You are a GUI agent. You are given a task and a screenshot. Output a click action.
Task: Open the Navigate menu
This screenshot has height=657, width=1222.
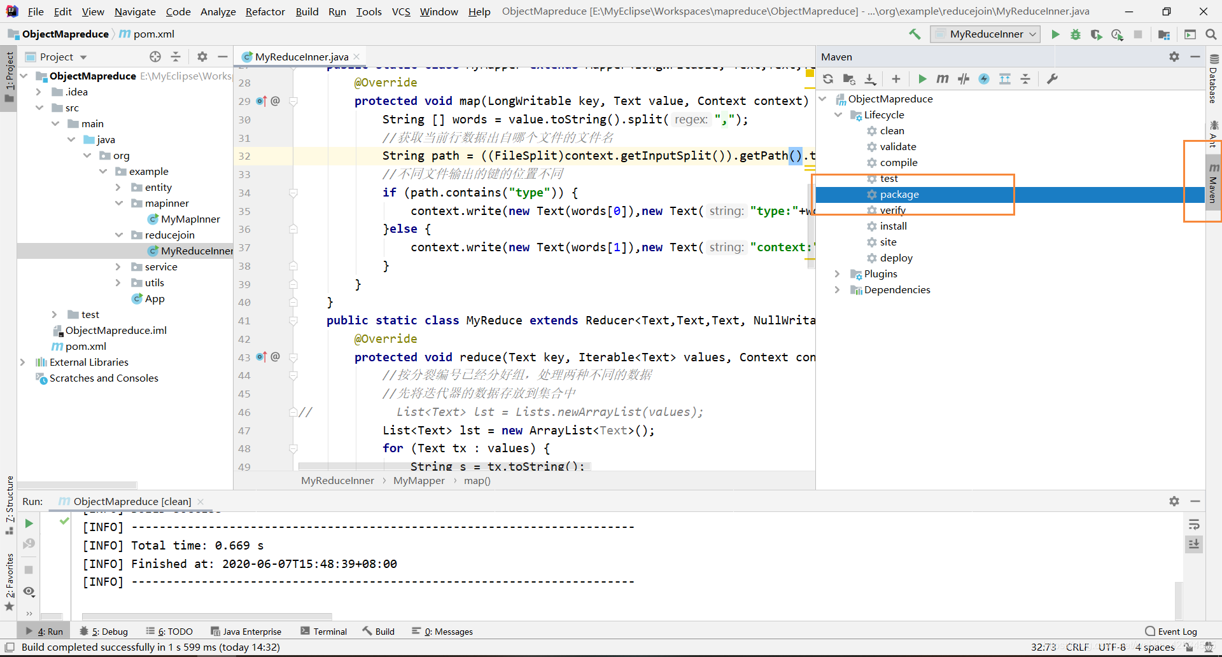click(135, 11)
